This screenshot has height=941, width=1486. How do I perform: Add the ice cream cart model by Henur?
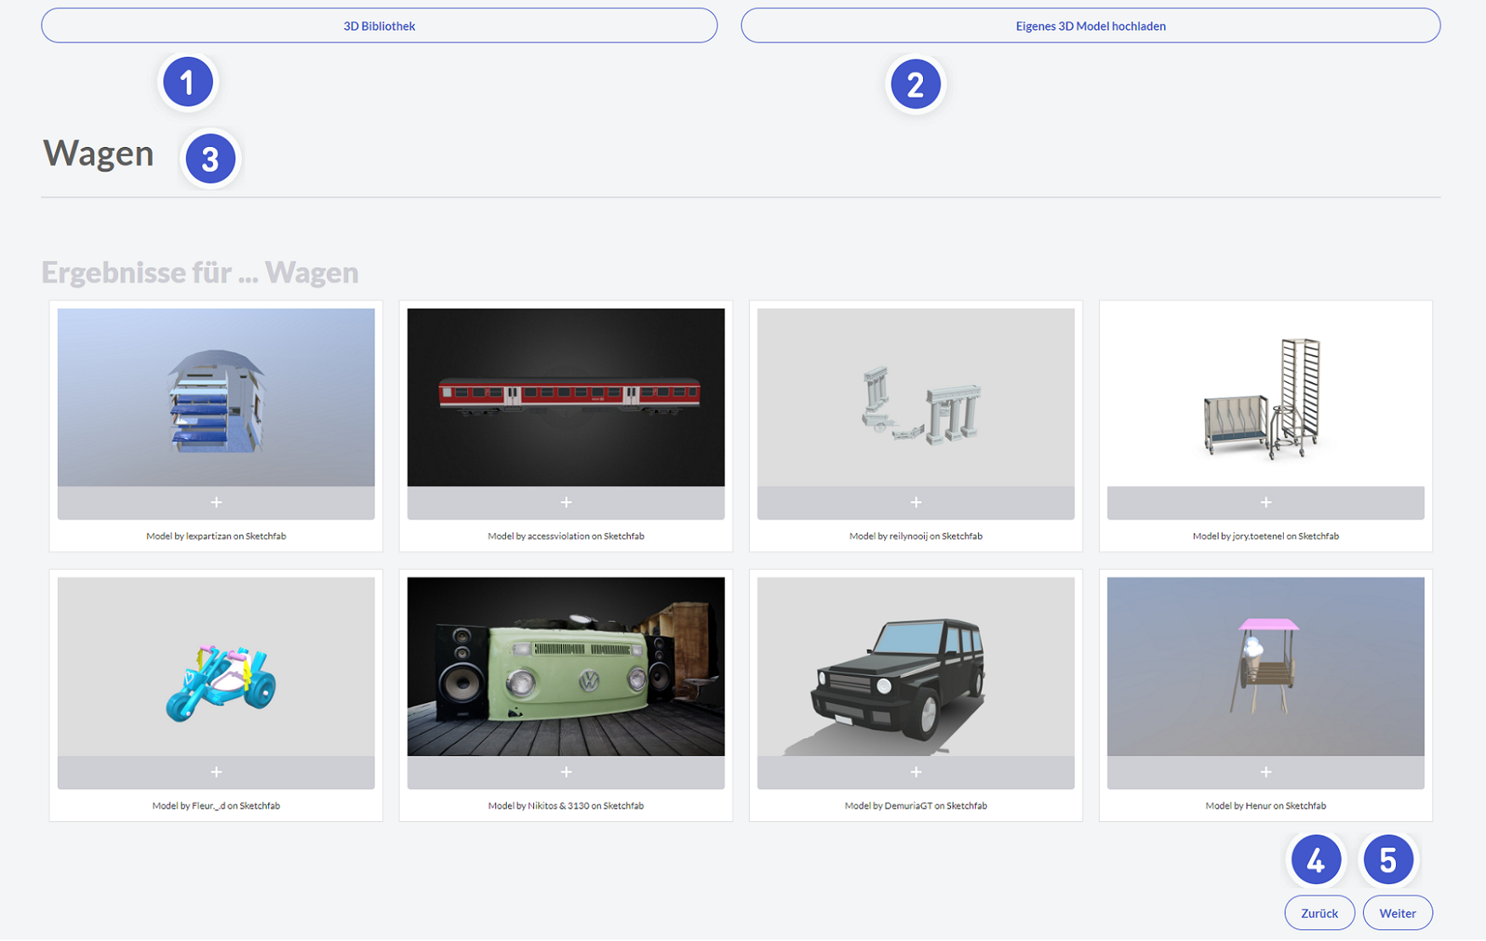pos(1265,772)
